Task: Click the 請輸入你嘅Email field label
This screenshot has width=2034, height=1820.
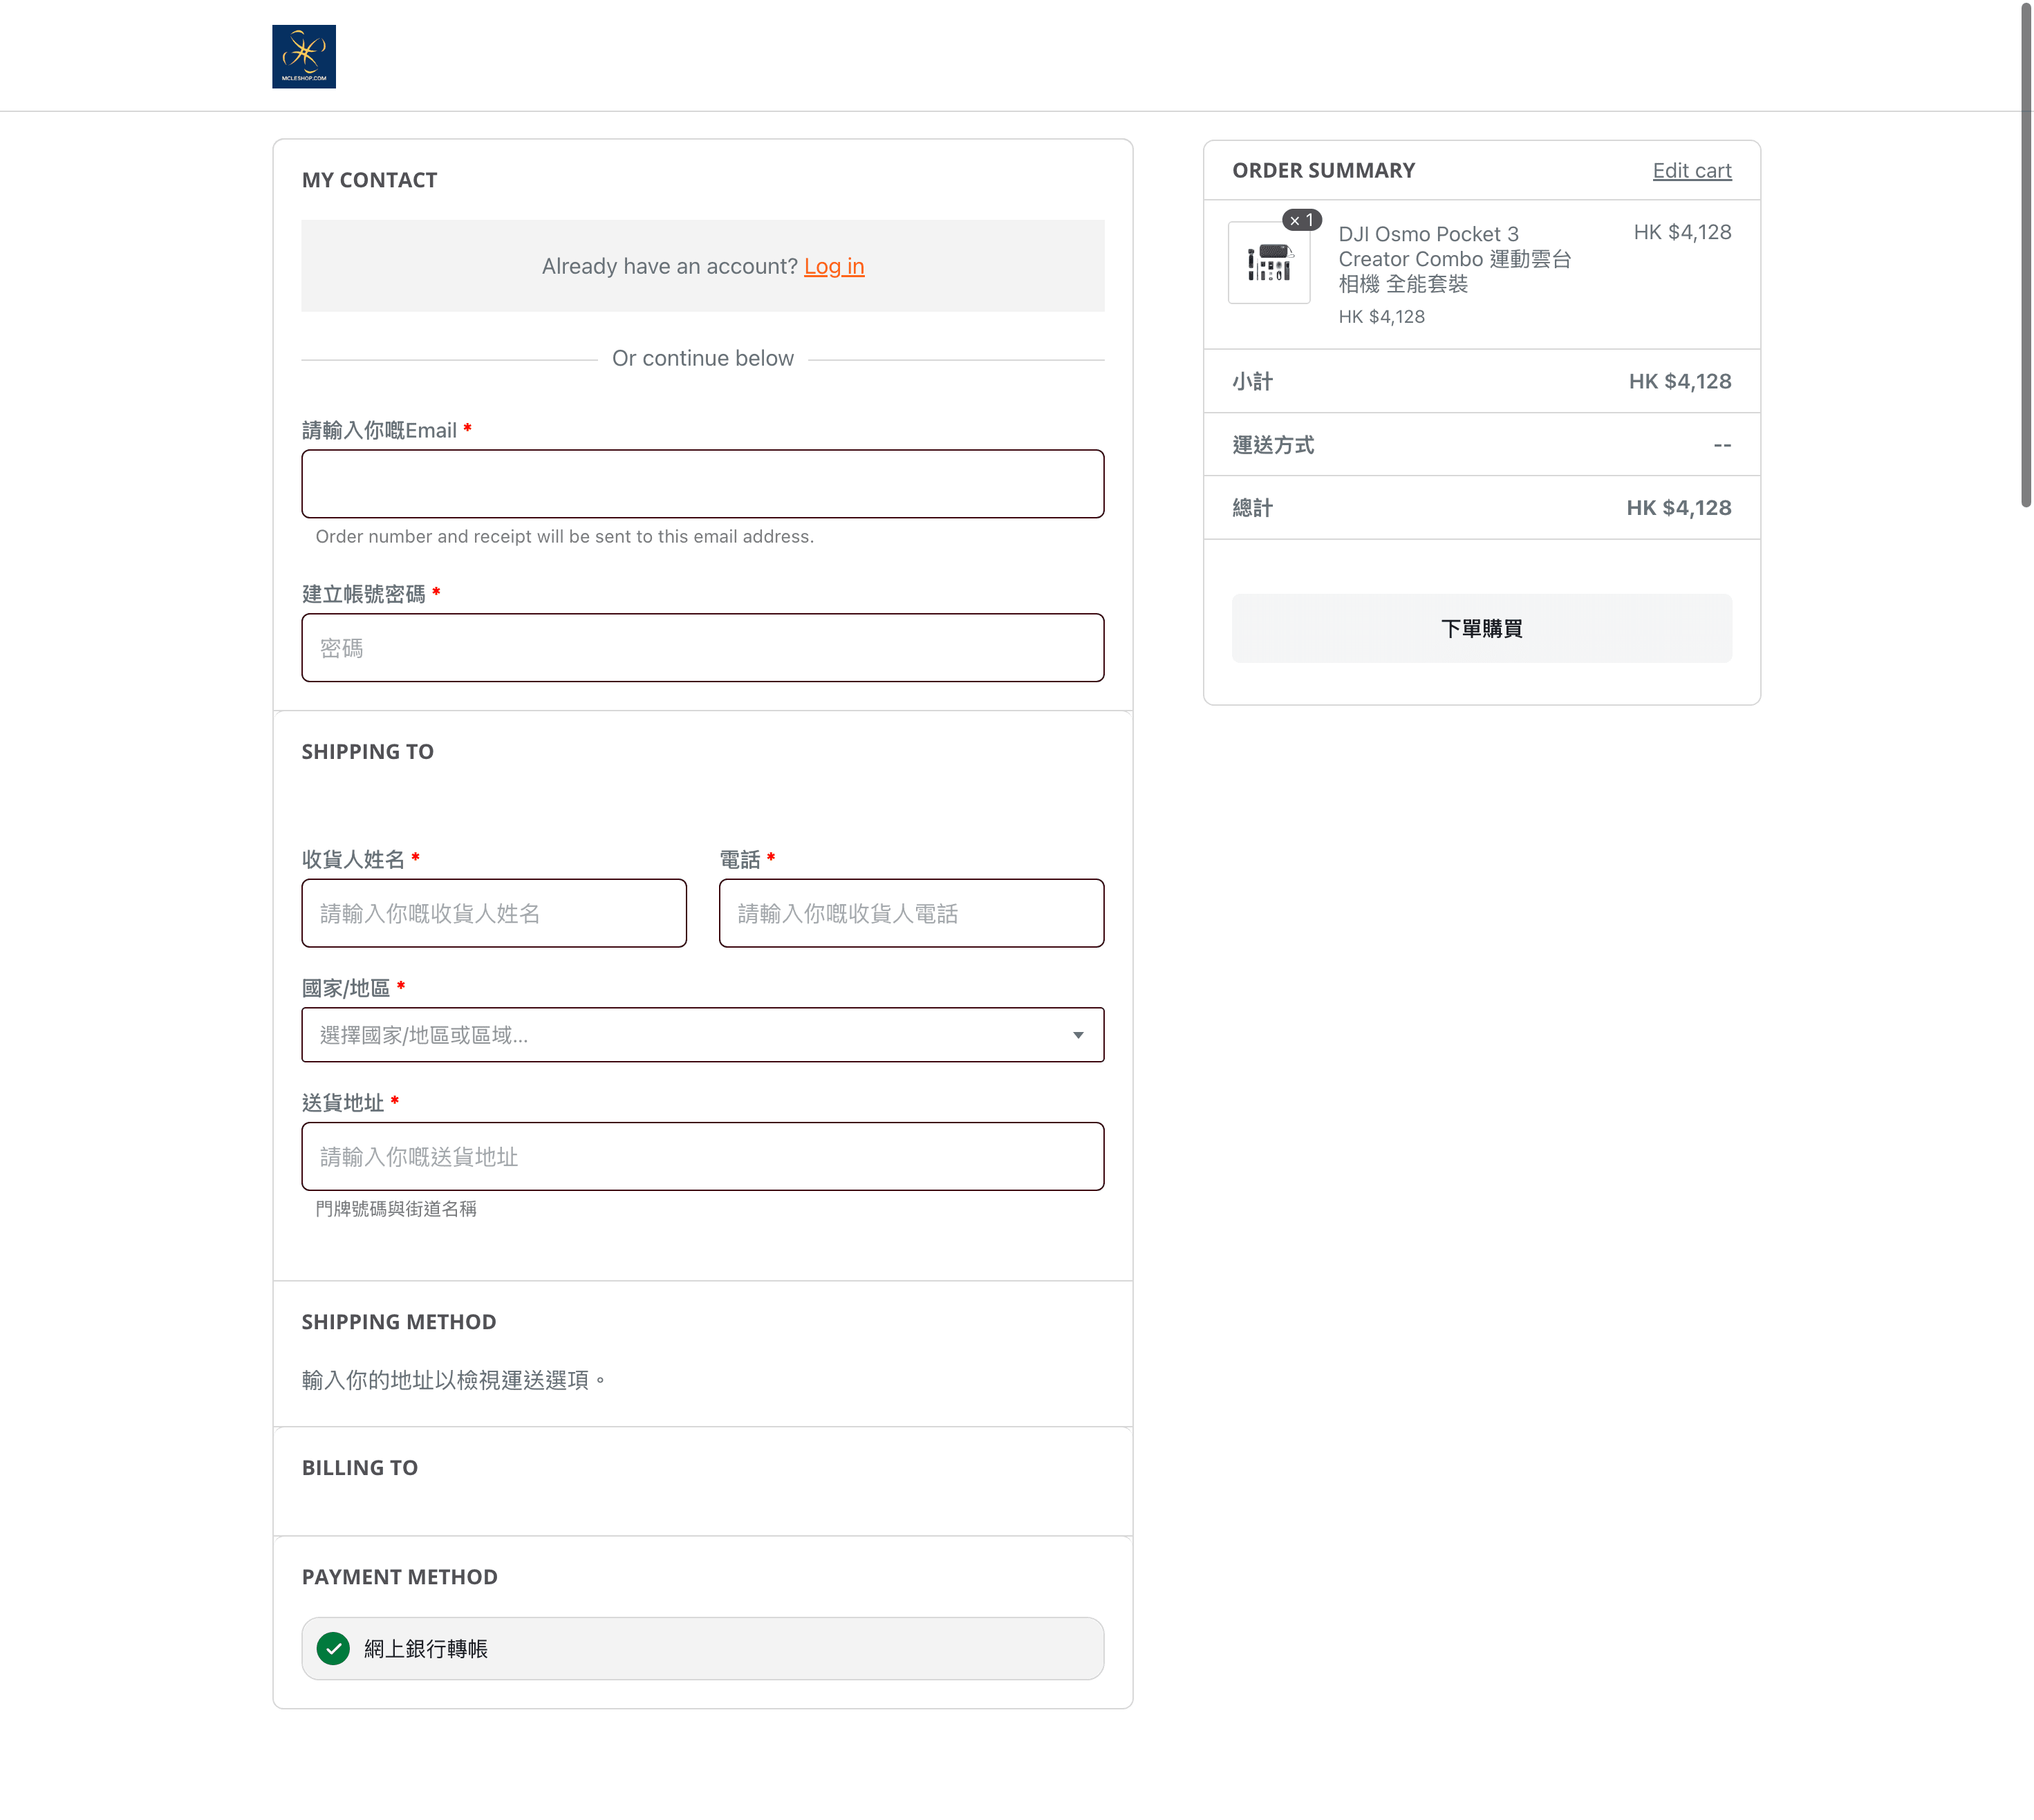Action: [379, 430]
